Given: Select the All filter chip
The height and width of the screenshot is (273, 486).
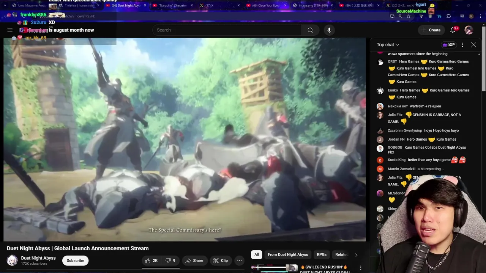Looking at the screenshot, I should click(x=257, y=254).
